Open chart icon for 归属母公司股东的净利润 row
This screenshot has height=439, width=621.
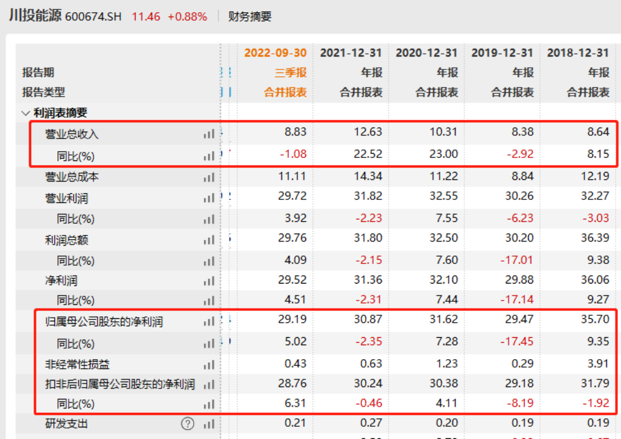pyautogui.click(x=209, y=322)
